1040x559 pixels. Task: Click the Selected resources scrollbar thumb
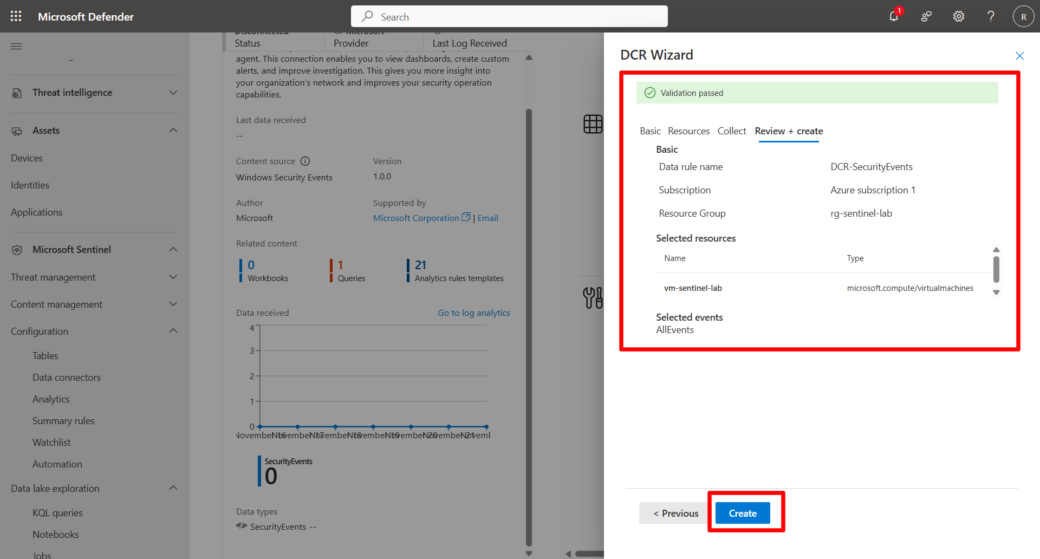996,269
